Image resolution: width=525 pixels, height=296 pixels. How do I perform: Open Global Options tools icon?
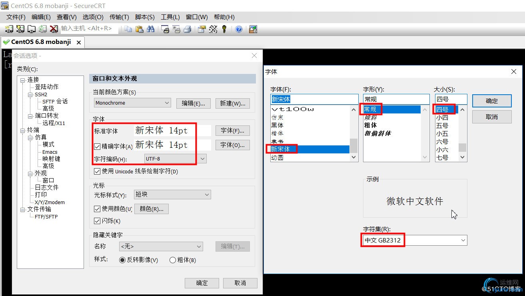(x=213, y=29)
